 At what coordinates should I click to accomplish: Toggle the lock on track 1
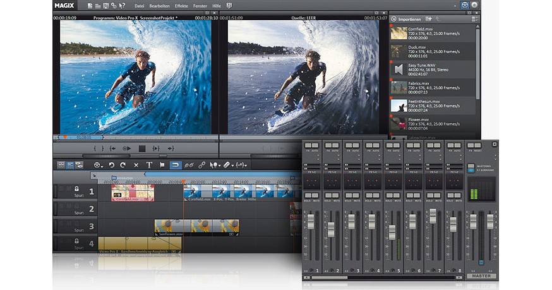(x=76, y=189)
